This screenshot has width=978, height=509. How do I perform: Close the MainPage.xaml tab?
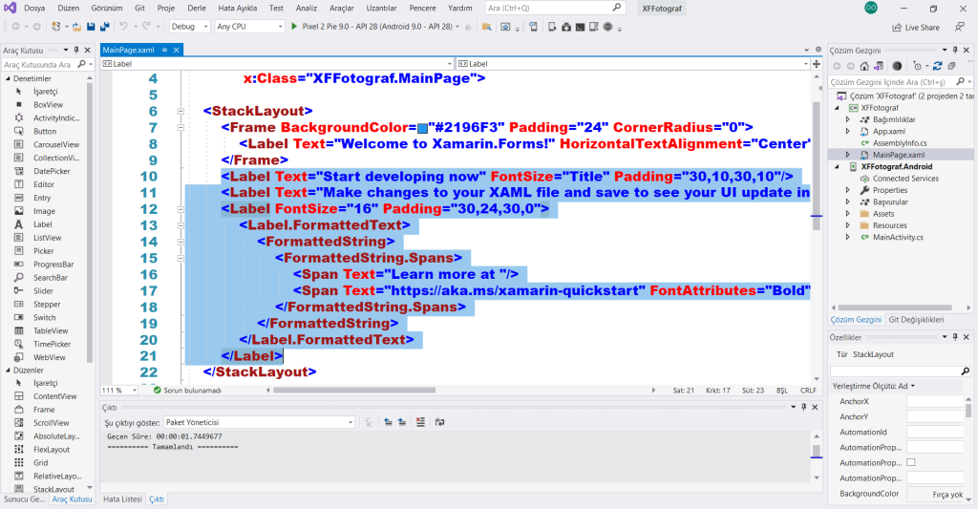(x=177, y=49)
